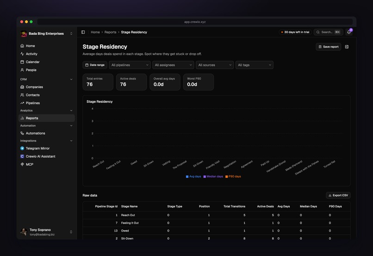
Task: Sort by Pipeline Stage Id column
Action: (106, 206)
